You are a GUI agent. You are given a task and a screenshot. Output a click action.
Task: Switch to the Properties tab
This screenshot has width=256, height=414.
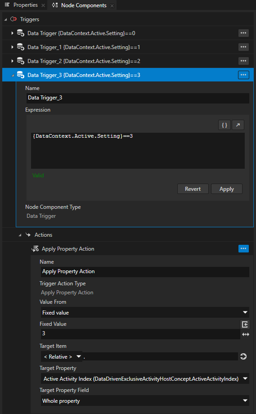[25, 5]
